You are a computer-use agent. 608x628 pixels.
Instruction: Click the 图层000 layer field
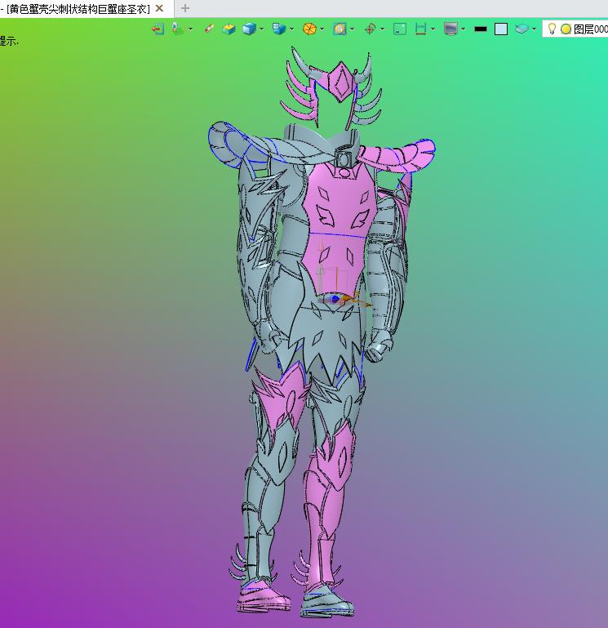coord(575,29)
